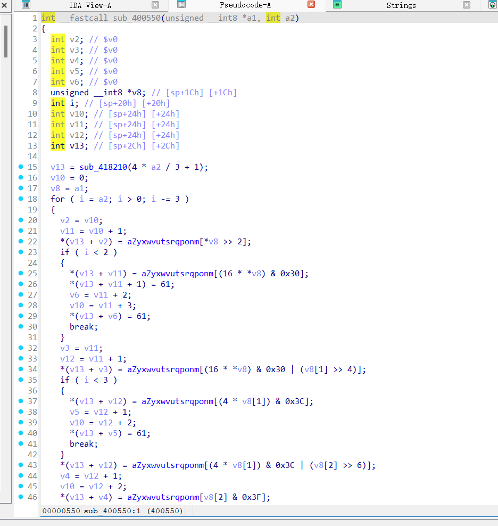This screenshot has height=526, width=498.
Task: Toggle breakpoint dot on line 41
Action: 21,443
